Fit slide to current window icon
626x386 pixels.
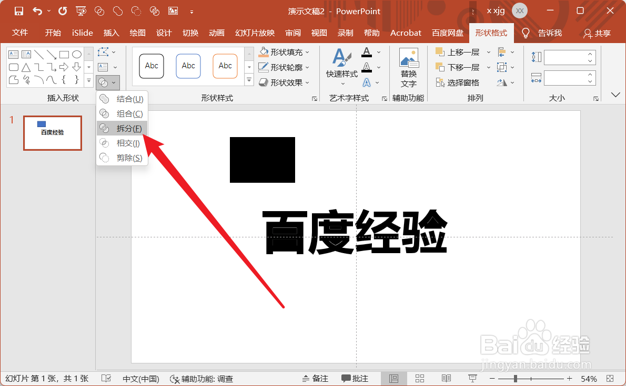coord(610,379)
